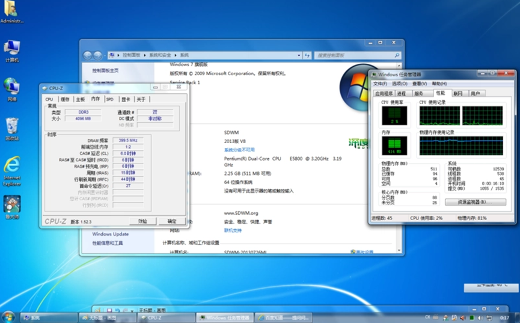The width and height of the screenshot is (520, 323).
Task: Switch to the Windows 任务管理器 taskbar button
Action: point(225,318)
